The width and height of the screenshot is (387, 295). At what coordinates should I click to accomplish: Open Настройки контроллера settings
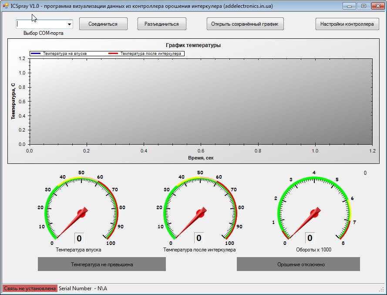[347, 24]
